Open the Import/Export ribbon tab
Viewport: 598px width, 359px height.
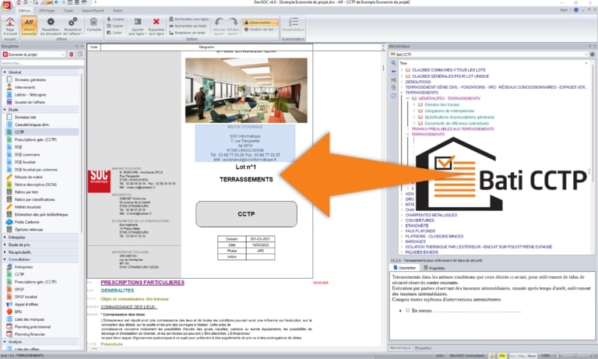pos(93,11)
